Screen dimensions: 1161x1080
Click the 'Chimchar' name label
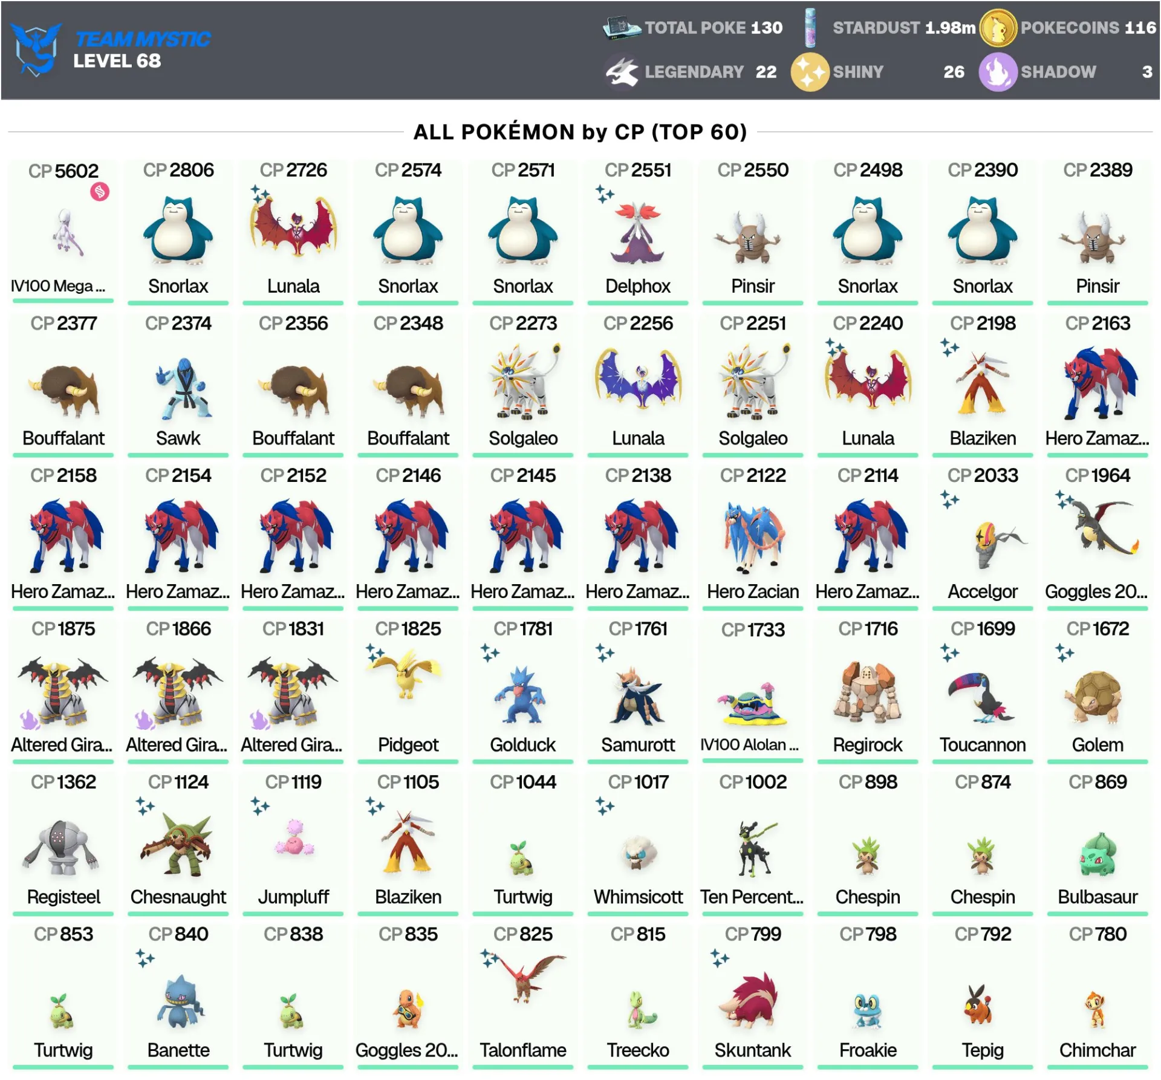click(1098, 1050)
